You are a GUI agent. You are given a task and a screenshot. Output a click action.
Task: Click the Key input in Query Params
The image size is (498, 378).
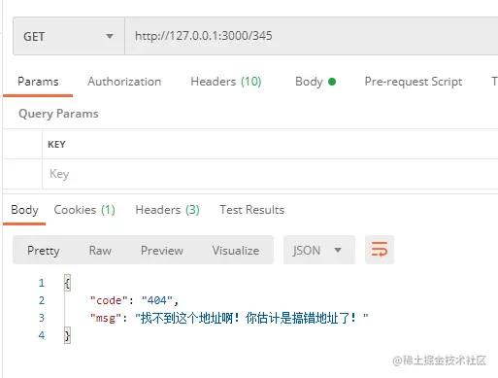tap(270, 174)
